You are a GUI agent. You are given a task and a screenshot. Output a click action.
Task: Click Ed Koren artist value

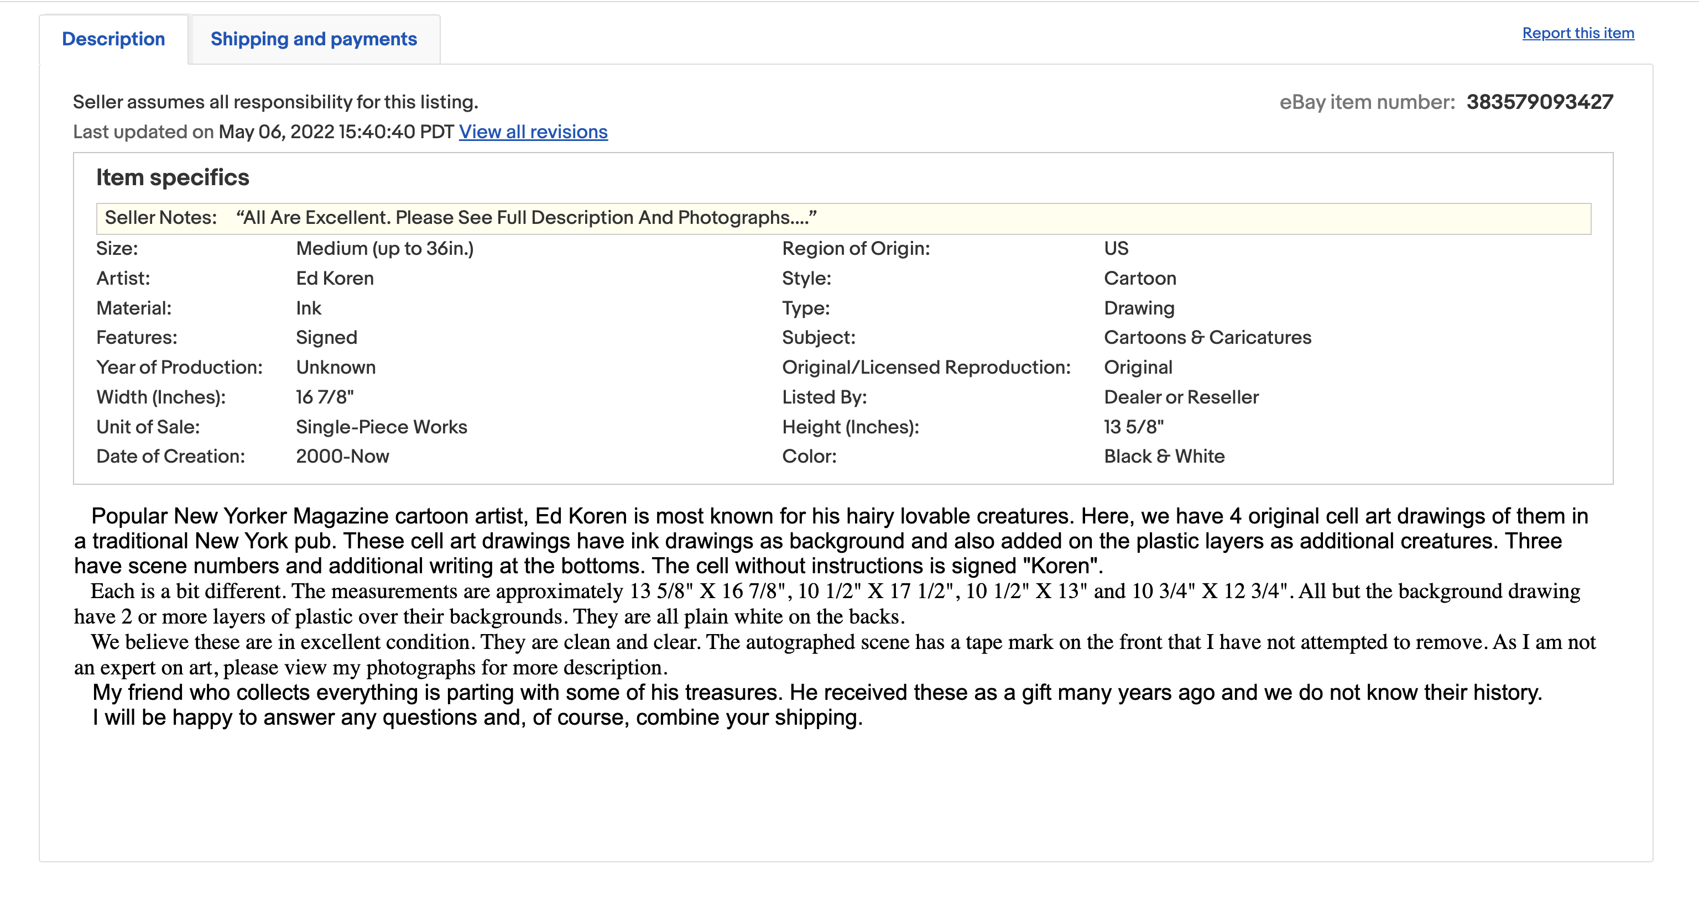pyautogui.click(x=335, y=278)
